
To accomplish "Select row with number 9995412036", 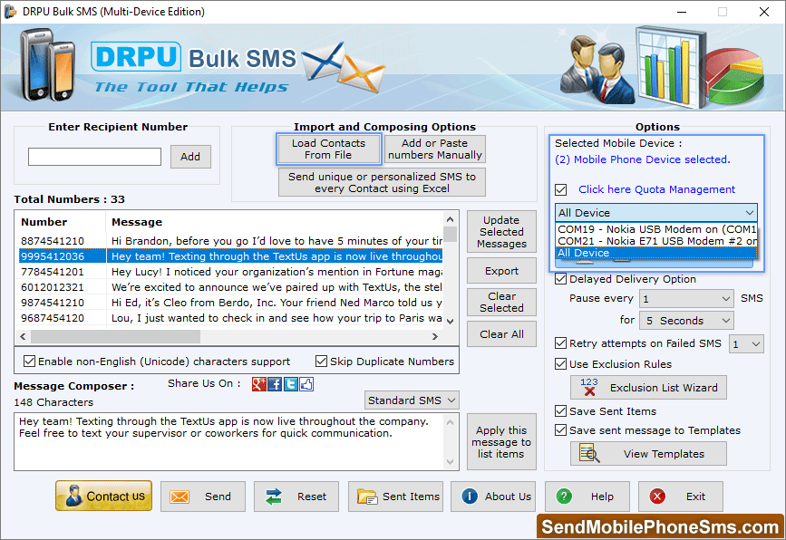I will coord(230,256).
